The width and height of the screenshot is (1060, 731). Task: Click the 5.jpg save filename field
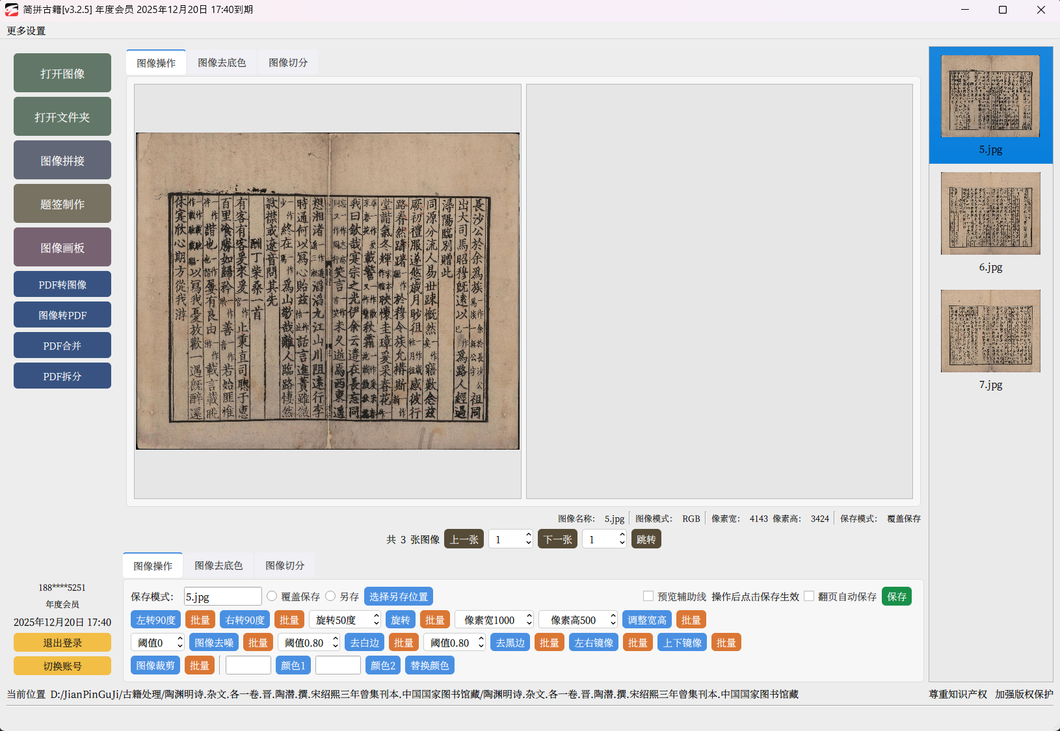pyautogui.click(x=222, y=596)
